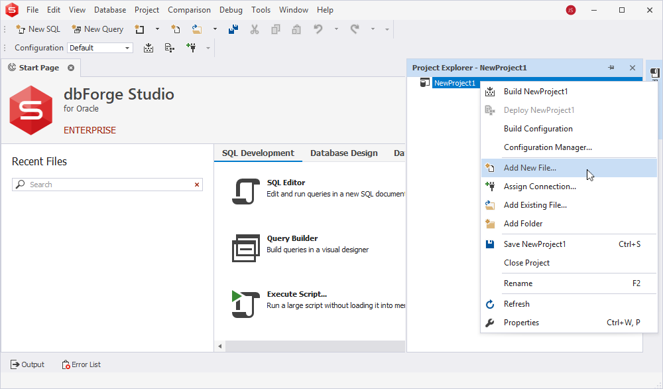Viewport: 663px width, 389px height.
Task: Click the Execute Script icon
Action: (246, 304)
